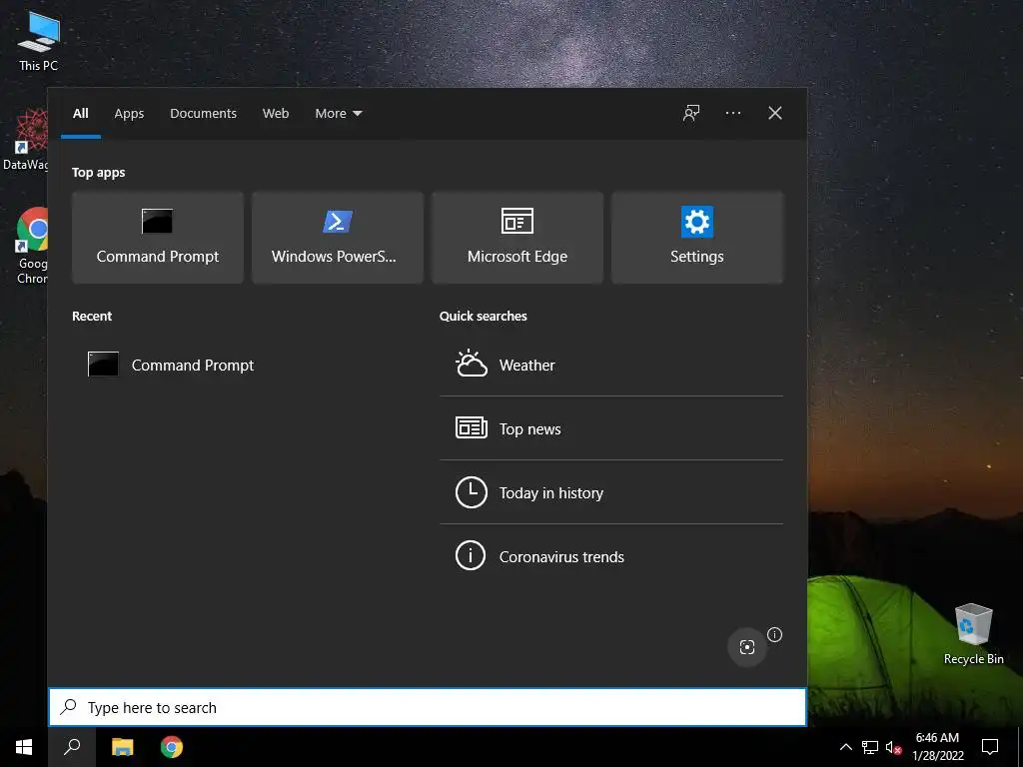Click the search with screenshot icon
Screen dimensions: 1023x767
pyautogui.click(x=747, y=647)
